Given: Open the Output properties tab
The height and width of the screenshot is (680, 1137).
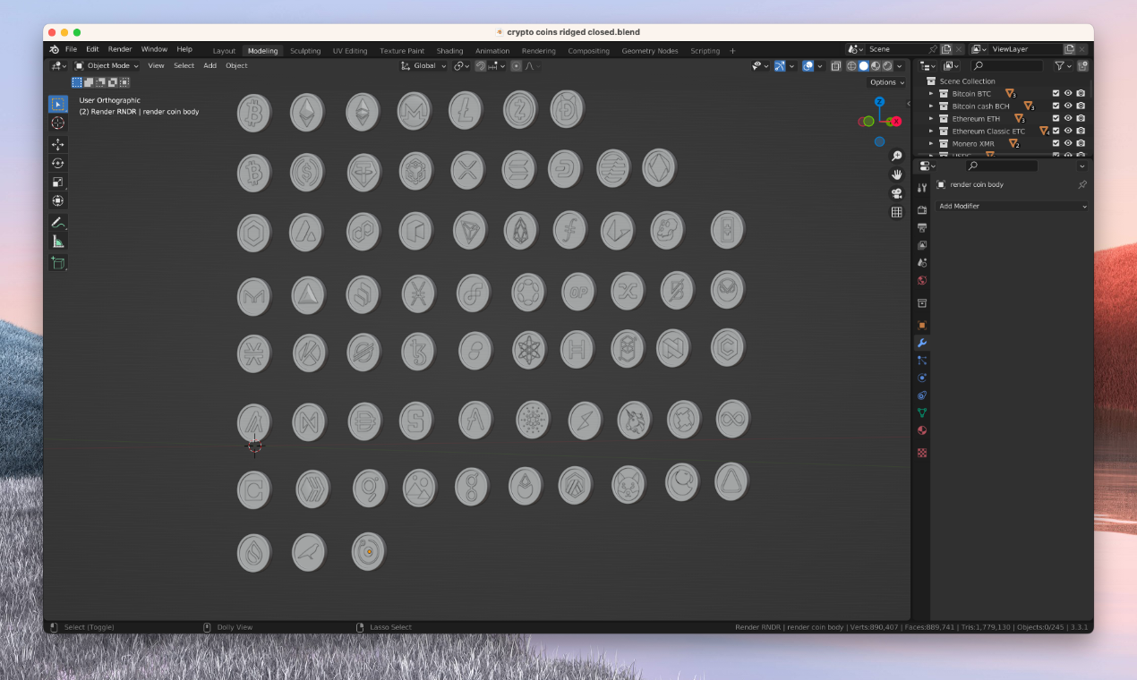Looking at the screenshot, I should [922, 227].
